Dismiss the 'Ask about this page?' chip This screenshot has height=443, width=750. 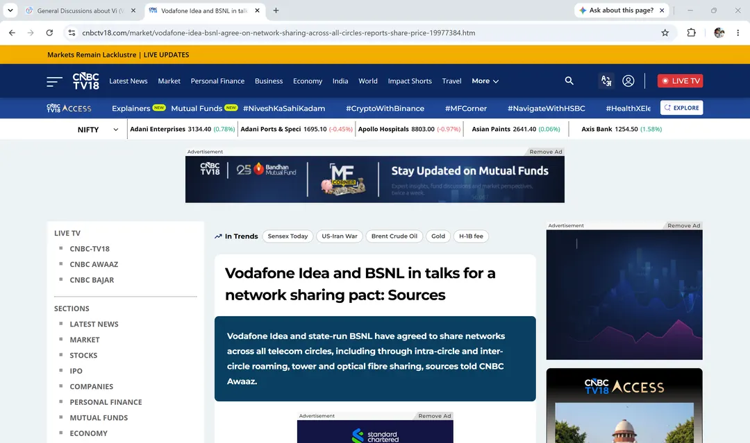662,10
